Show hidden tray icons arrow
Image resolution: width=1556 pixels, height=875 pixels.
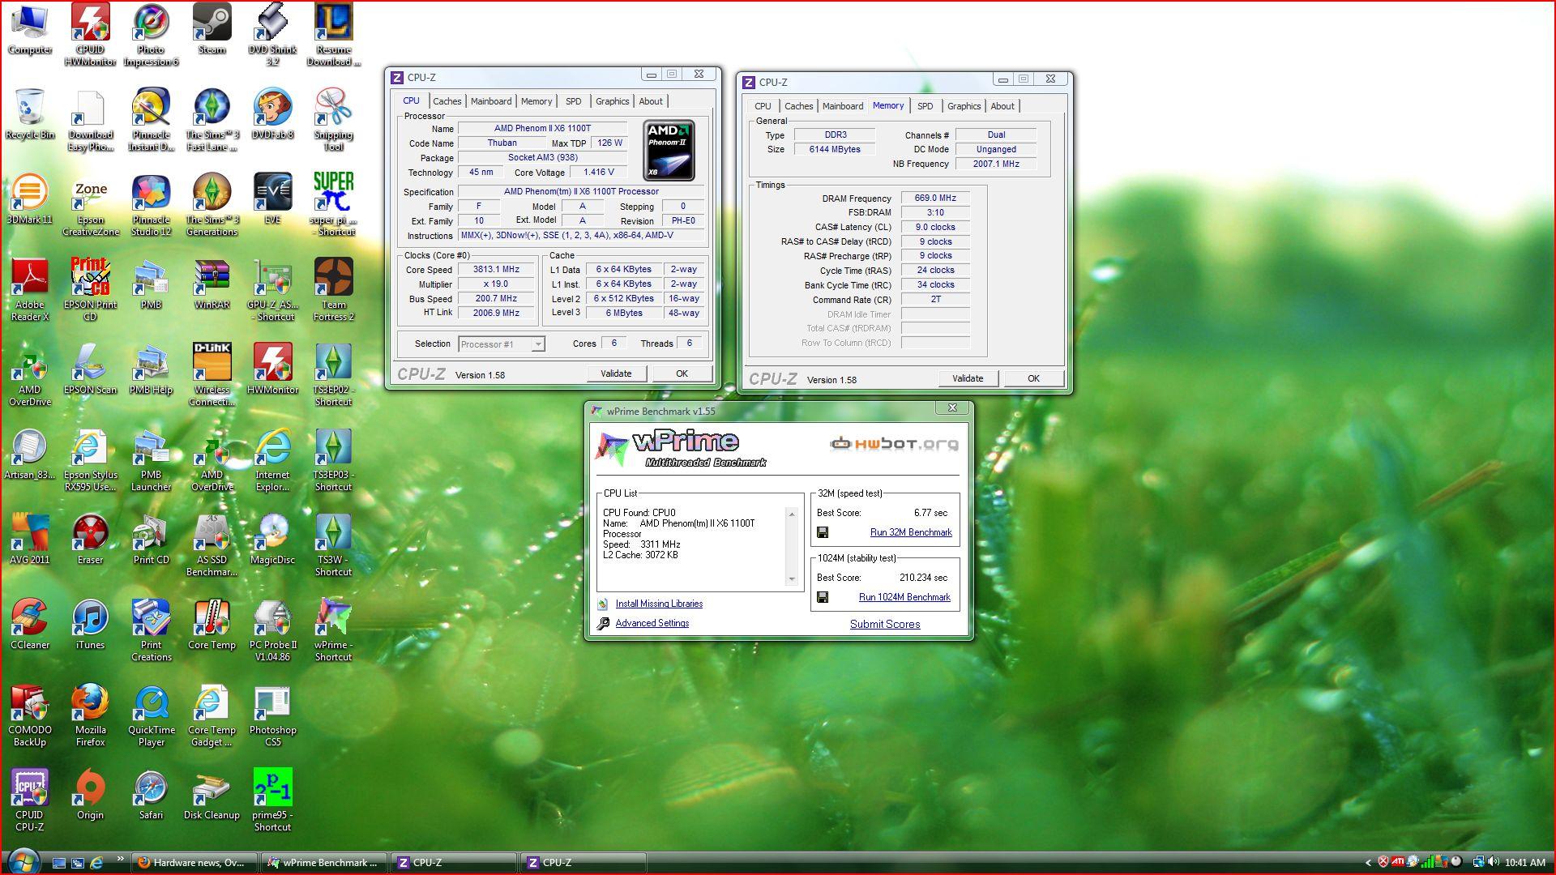(1368, 863)
